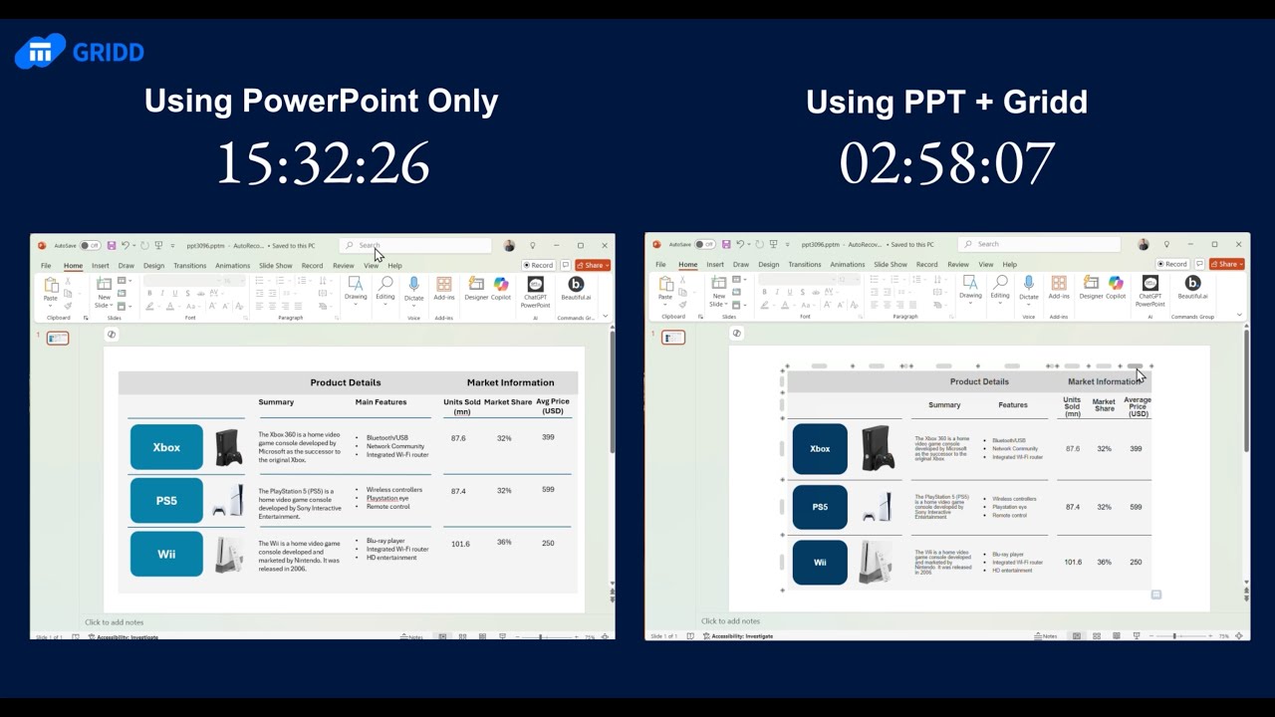Image resolution: width=1275 pixels, height=717 pixels.
Task: Click Accessibility: Investigate in left status bar
Action: click(124, 636)
